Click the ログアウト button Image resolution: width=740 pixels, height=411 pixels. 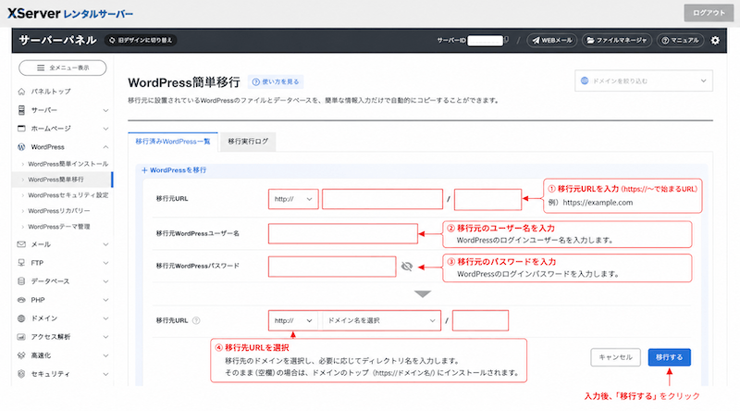709,13
